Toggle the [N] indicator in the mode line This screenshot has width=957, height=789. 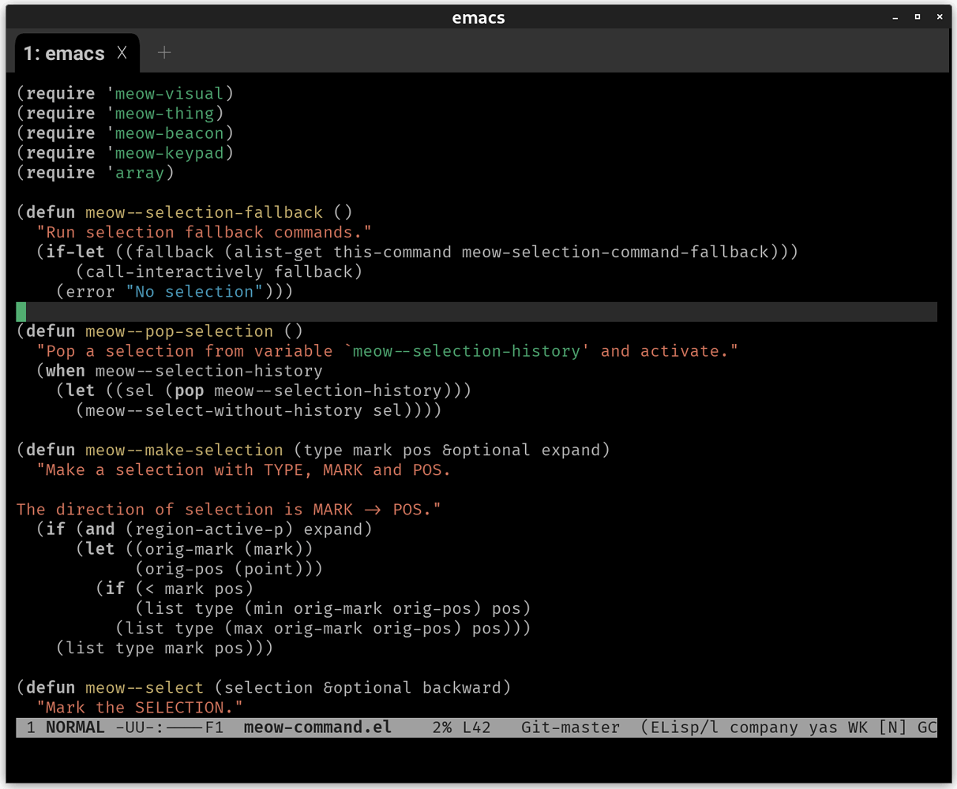pyautogui.click(x=891, y=727)
